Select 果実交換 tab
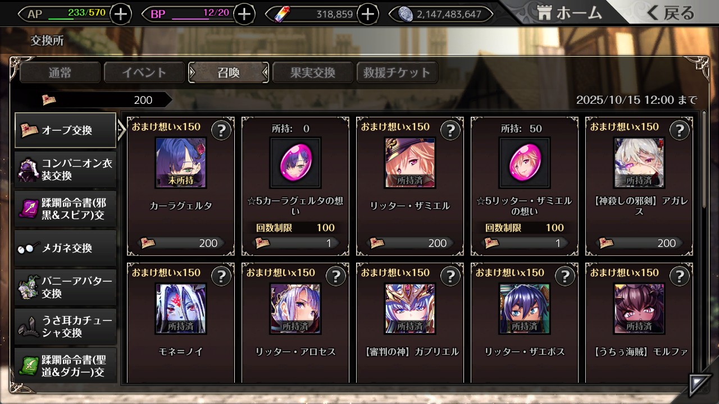Screen dimensions: 719x404 pyautogui.click(x=313, y=72)
